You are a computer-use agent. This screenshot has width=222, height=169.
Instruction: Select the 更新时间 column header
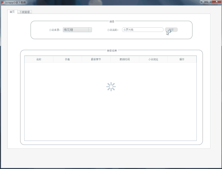coord(125,59)
